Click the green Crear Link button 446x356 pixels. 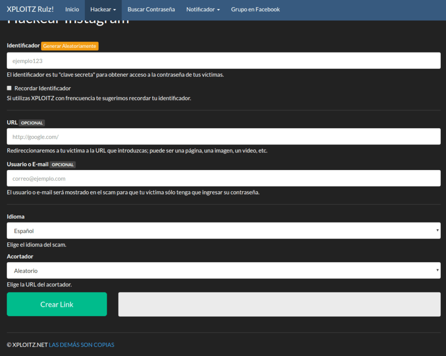coord(57,304)
